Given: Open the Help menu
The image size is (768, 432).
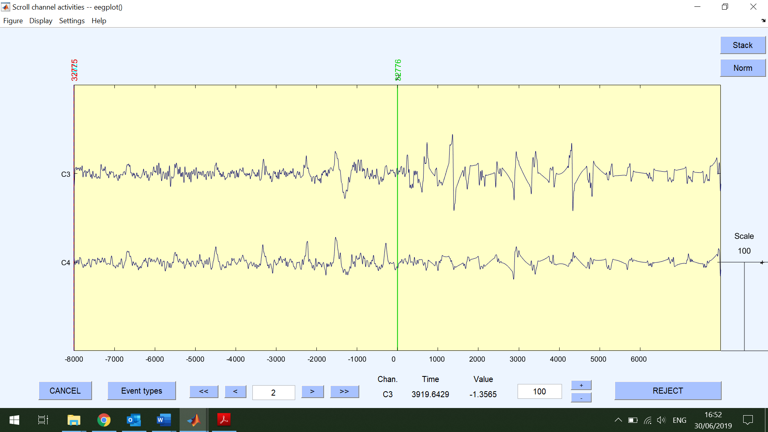Looking at the screenshot, I should [x=99, y=21].
